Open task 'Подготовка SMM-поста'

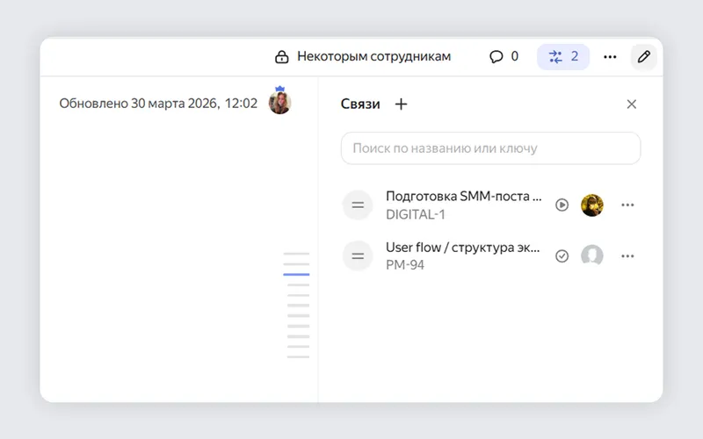coord(464,196)
